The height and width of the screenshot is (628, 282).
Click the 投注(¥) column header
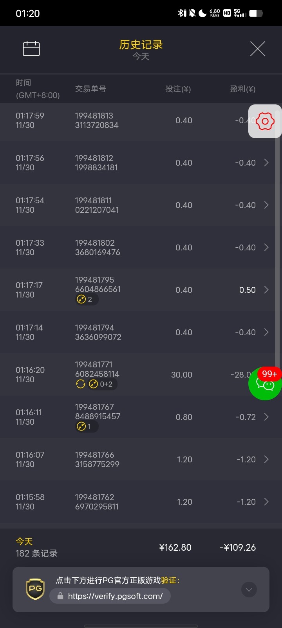click(178, 89)
